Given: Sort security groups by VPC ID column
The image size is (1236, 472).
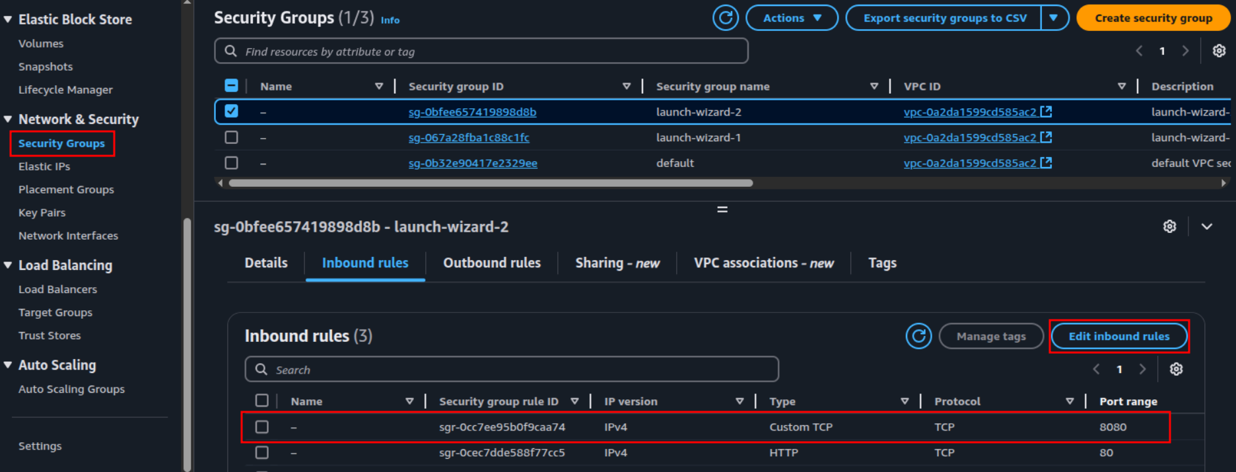Looking at the screenshot, I should coord(1121,86).
